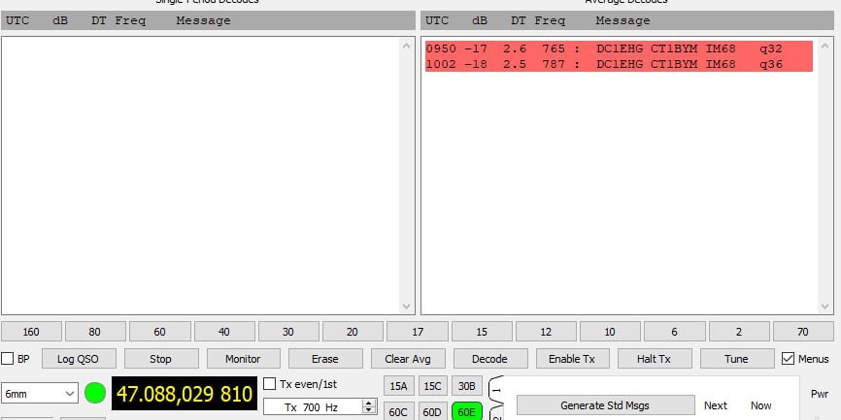Pick the 2 meter band button
Image resolution: width=841 pixels, height=420 pixels.
point(739,332)
